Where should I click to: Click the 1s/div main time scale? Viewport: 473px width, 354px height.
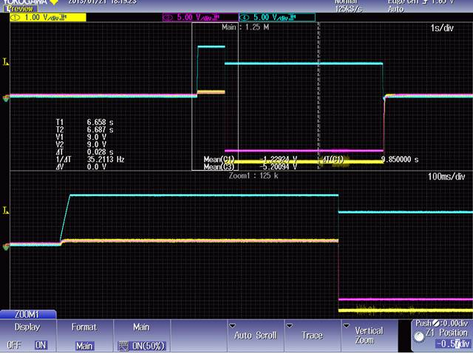[442, 28]
